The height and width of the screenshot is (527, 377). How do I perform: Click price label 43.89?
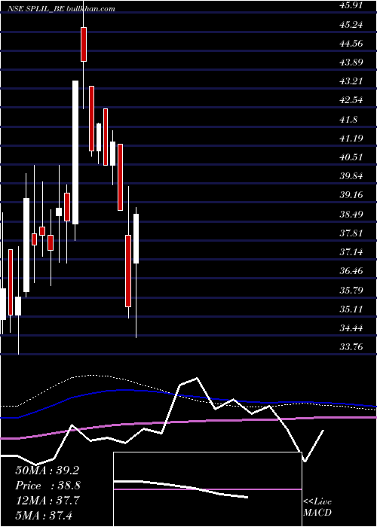[x=351, y=62]
